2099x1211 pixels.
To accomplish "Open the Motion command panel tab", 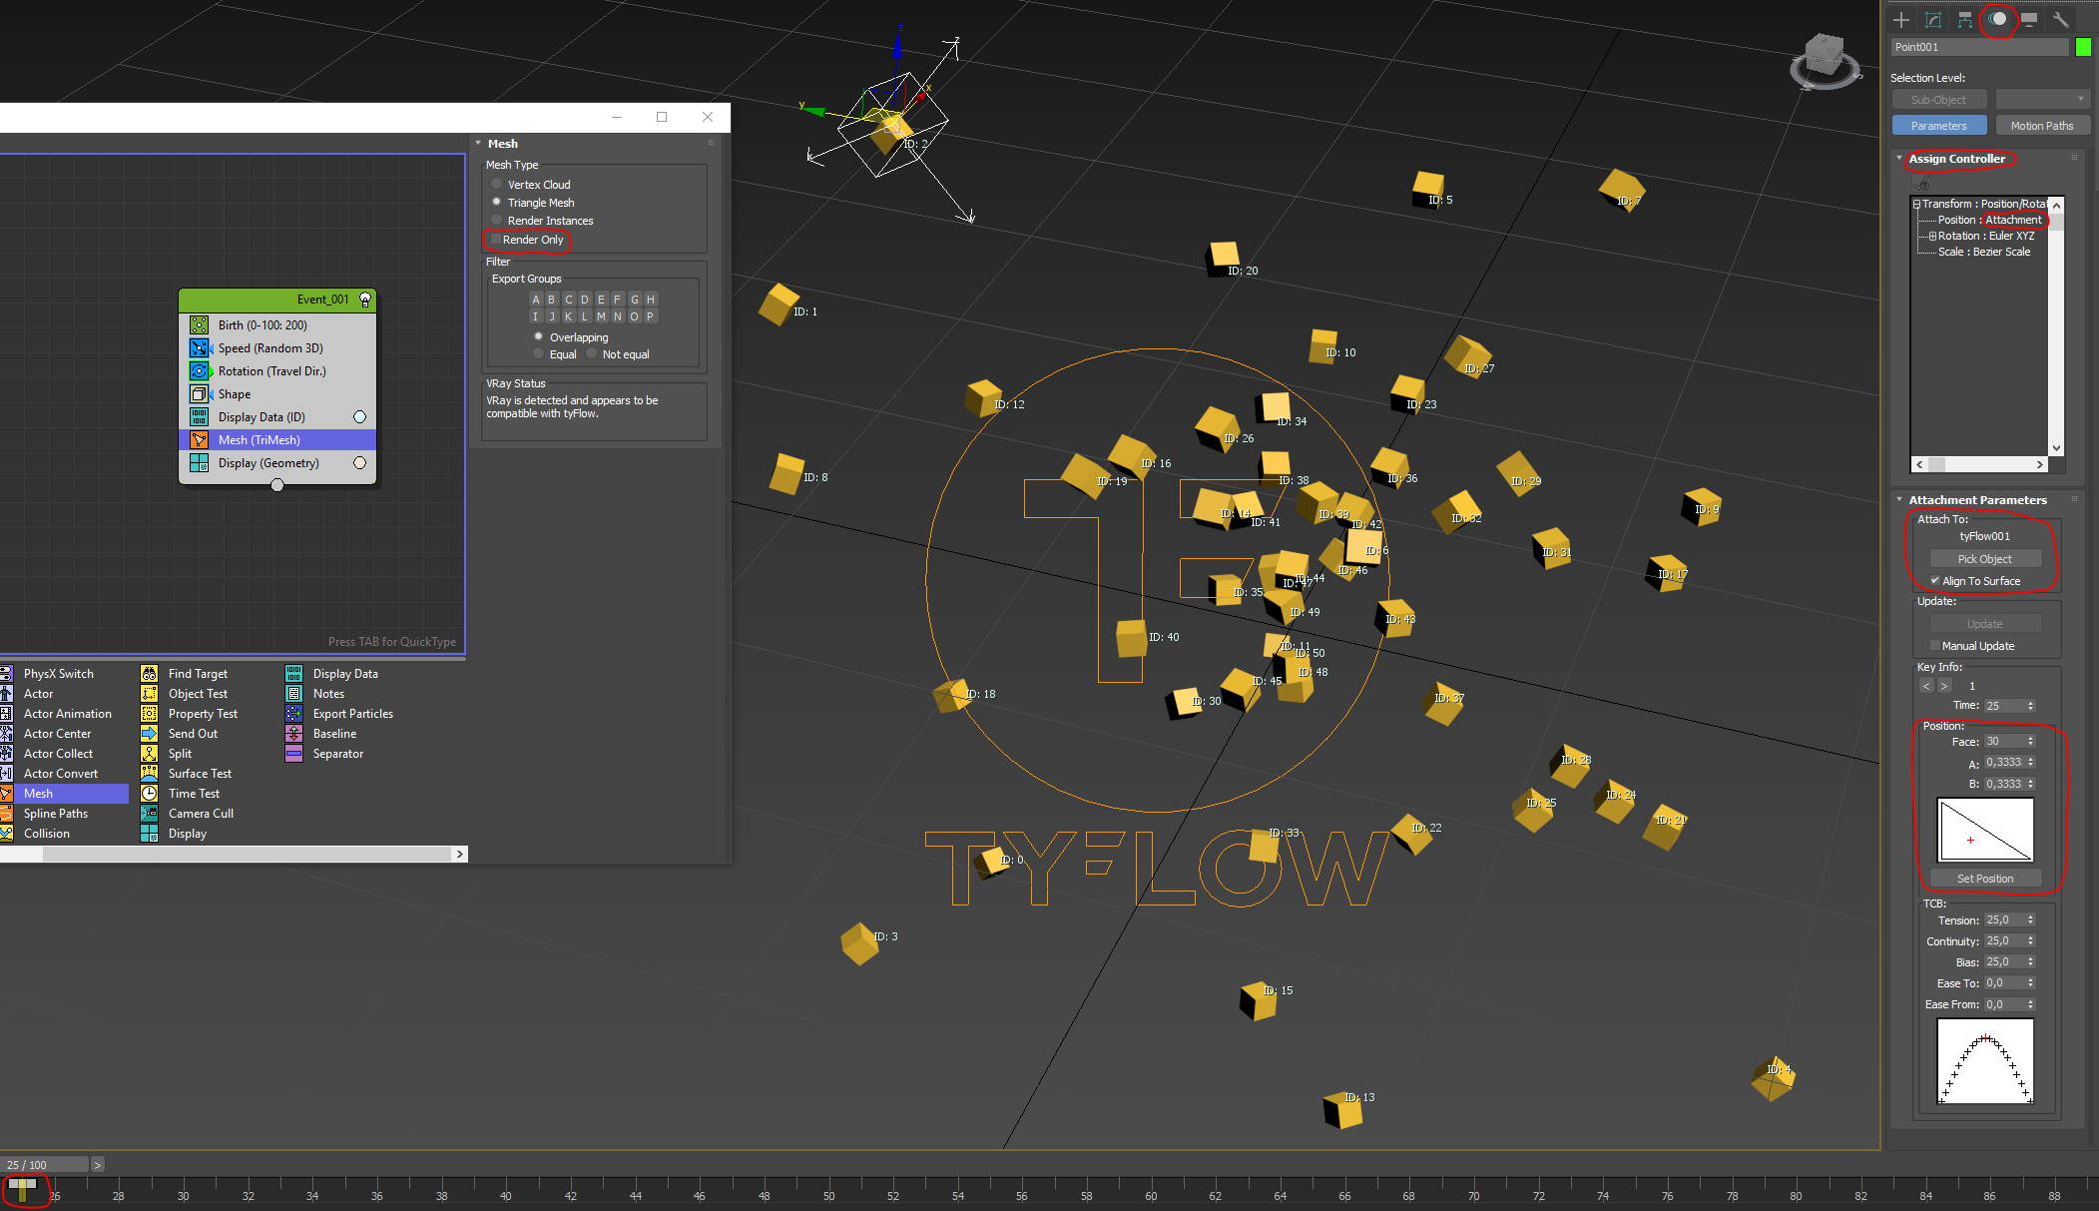I will click(1997, 19).
